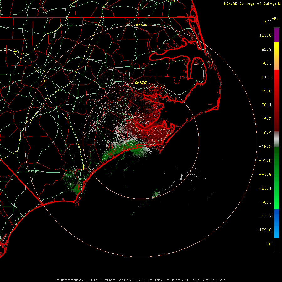The image size is (282, 282).
Task: Pick the gray near-zero segment of color bar
Action: 277,139
